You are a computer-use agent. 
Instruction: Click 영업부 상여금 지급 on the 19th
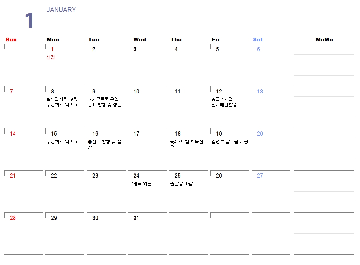click(229, 142)
